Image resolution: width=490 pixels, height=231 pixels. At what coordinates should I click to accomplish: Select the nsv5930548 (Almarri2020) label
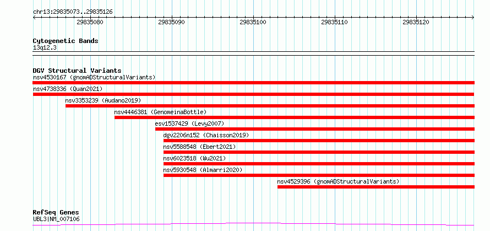click(203, 170)
